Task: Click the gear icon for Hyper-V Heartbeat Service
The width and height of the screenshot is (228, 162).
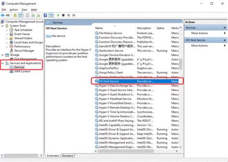Action: 97,99
